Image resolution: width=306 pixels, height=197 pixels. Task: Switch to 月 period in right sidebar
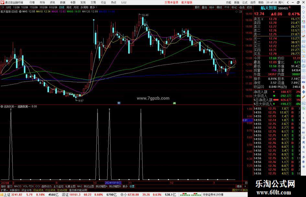click(303, 147)
